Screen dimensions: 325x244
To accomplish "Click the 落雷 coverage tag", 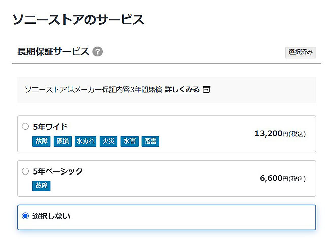I will pyautogui.click(x=150, y=141).
